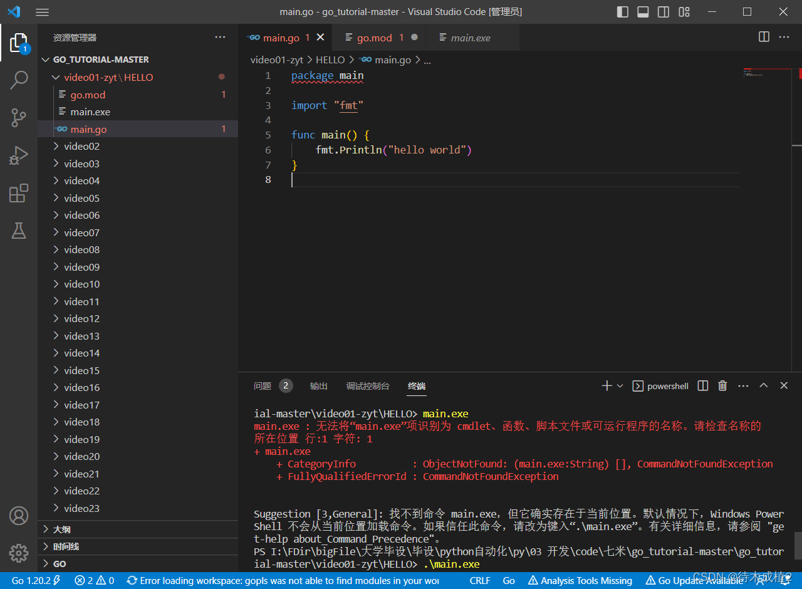Click the terminal vertical scrollbar
This screenshot has width=802, height=589.
(x=798, y=545)
